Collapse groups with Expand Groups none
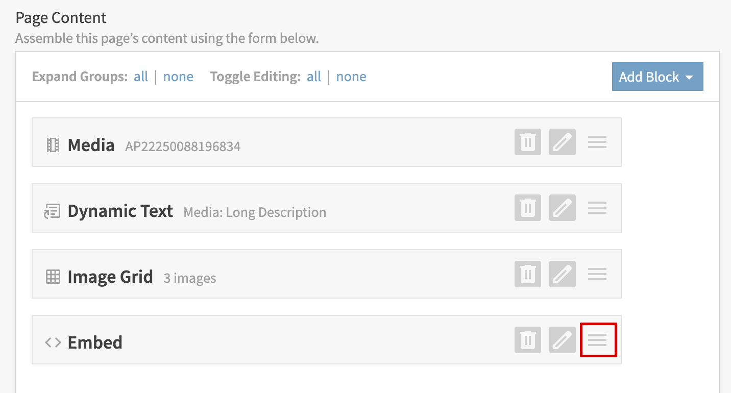This screenshot has width=731, height=393. tap(178, 77)
